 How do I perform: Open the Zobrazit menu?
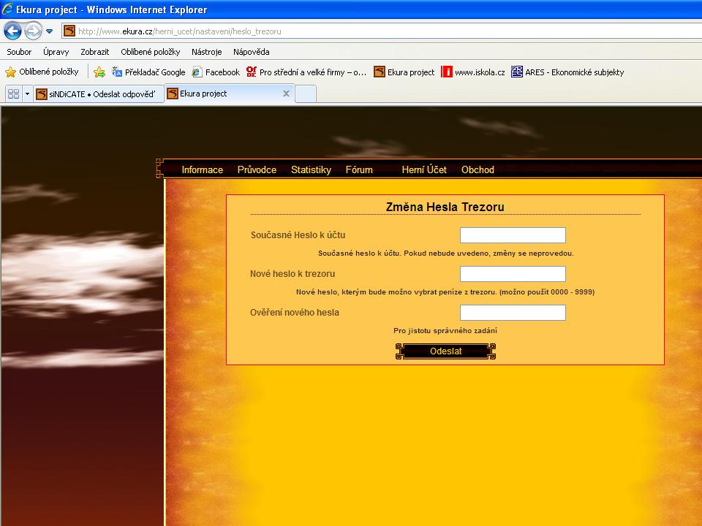click(96, 52)
